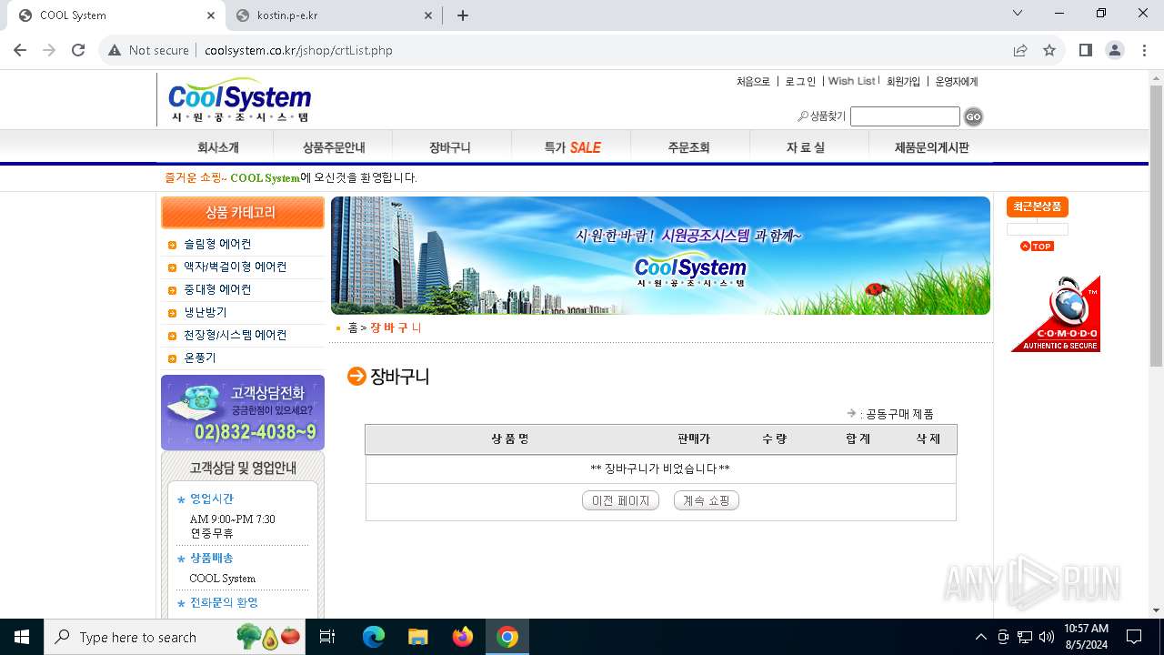
Task: Open the 자료실 menu item
Action: click(x=806, y=147)
